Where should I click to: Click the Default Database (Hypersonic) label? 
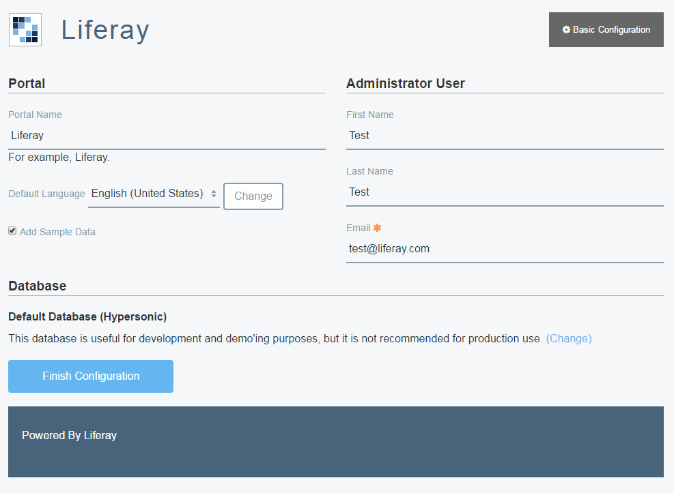[x=87, y=316]
